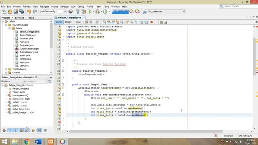Collapse code fold at line 26 Tampil_Jam
This screenshot has height=145, width=258.
(63, 84)
